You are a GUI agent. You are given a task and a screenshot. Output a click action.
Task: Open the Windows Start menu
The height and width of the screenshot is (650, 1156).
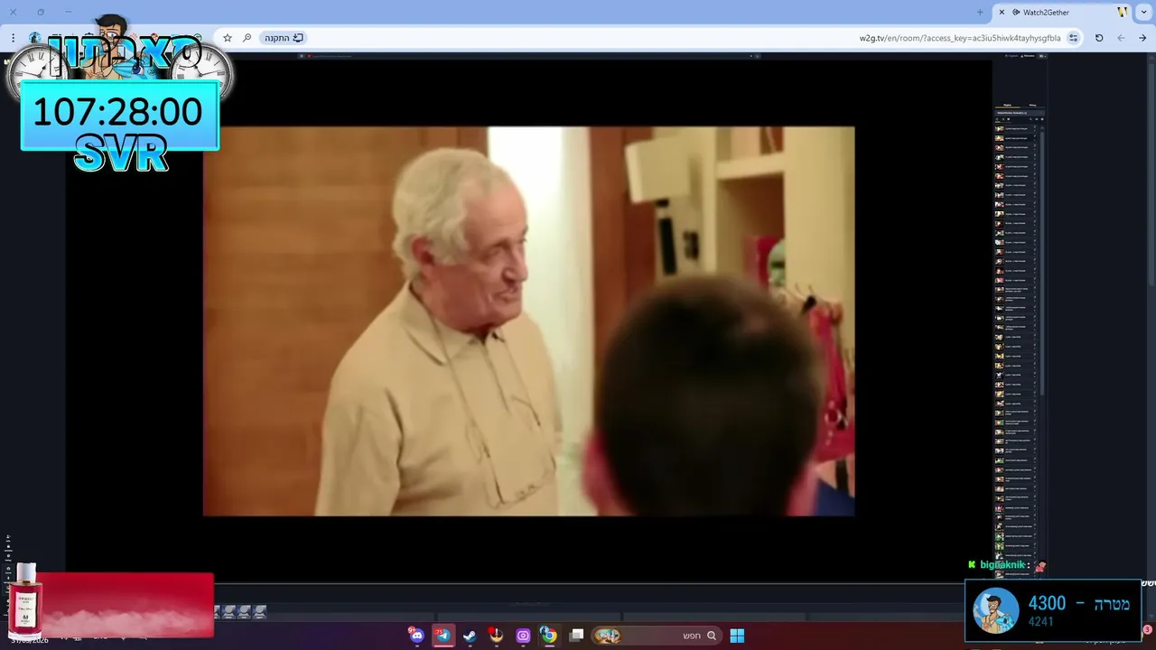click(x=737, y=636)
